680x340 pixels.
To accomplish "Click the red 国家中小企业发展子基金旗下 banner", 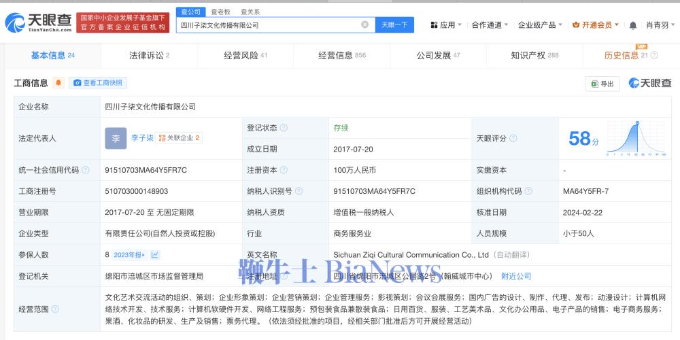I will (x=122, y=22).
